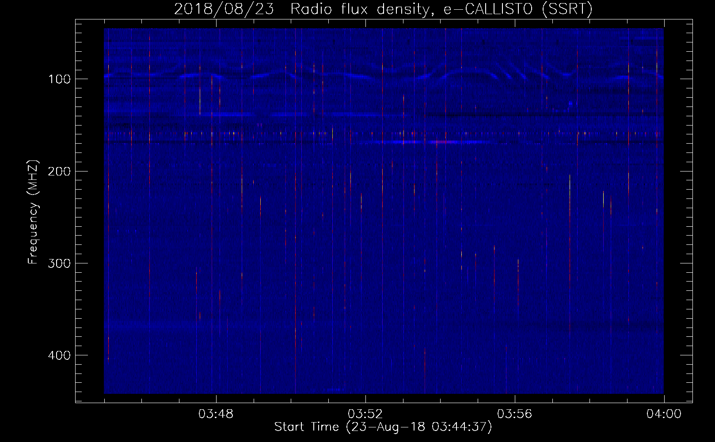Click the 300 frequency tick label

[x=59, y=263]
